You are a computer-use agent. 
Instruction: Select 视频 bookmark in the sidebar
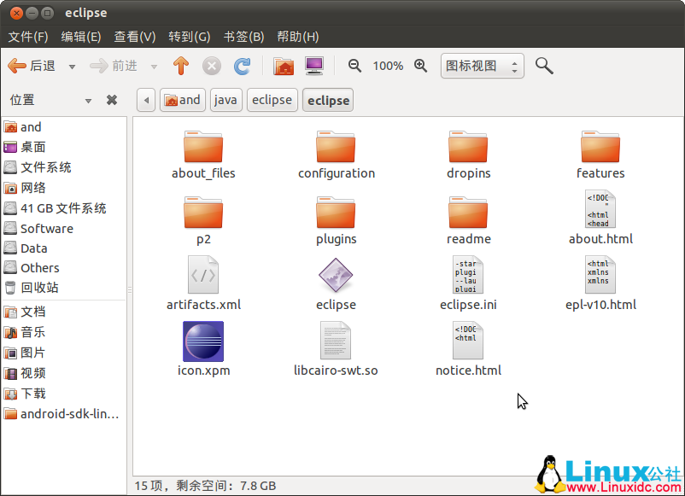(x=64, y=373)
